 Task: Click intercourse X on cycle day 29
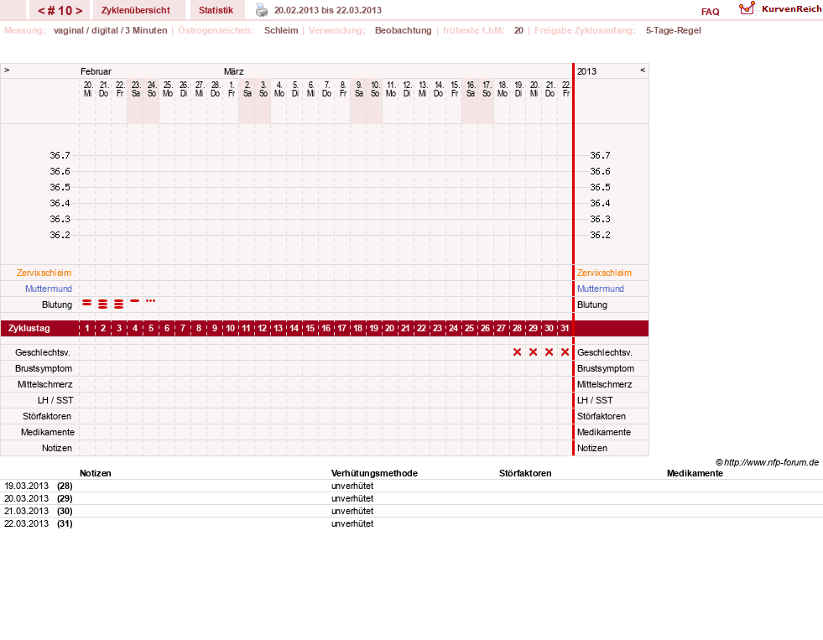[534, 352]
